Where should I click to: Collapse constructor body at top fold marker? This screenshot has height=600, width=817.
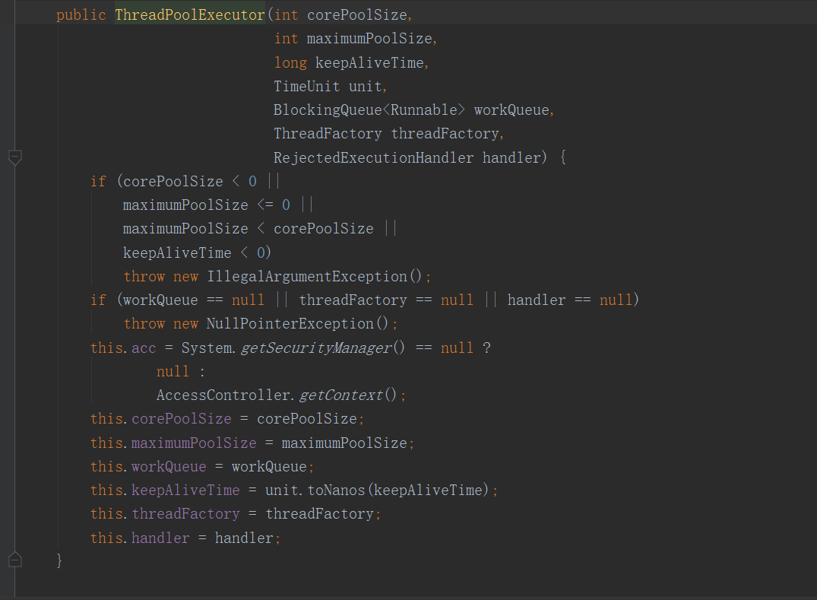pyautogui.click(x=15, y=157)
